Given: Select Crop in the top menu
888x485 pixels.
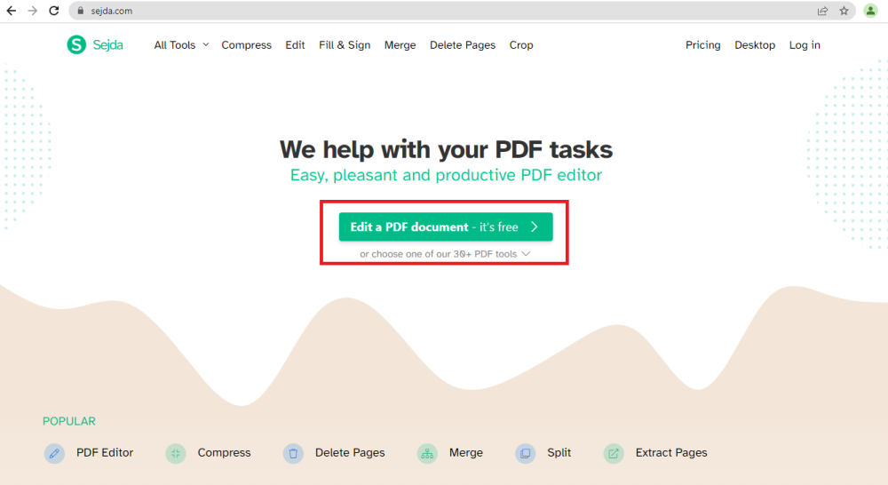Looking at the screenshot, I should (x=521, y=45).
